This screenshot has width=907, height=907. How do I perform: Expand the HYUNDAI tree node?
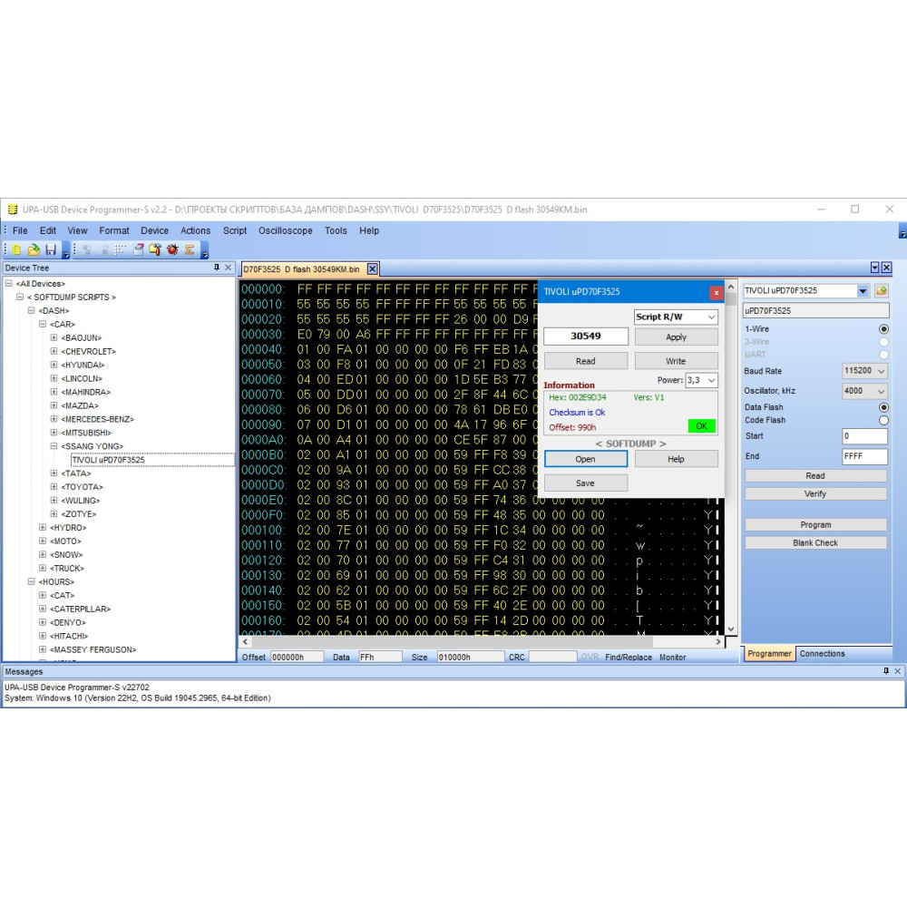coord(54,365)
